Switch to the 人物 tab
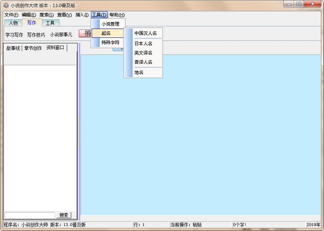Screen dimensions: 324x231 pos(13,23)
